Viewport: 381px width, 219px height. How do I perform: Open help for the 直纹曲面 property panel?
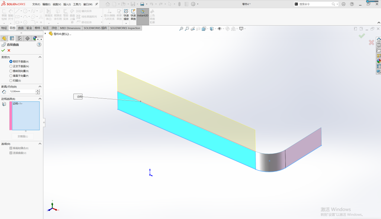(39, 45)
